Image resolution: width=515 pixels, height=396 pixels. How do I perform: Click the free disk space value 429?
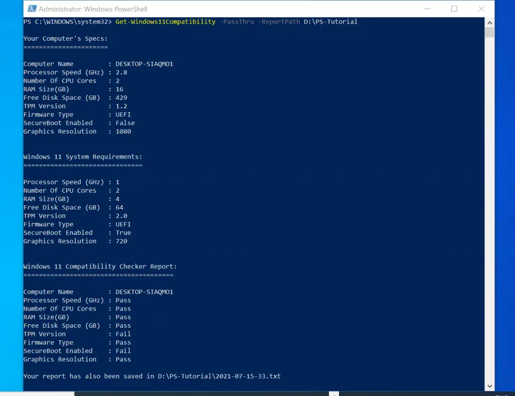coord(121,98)
